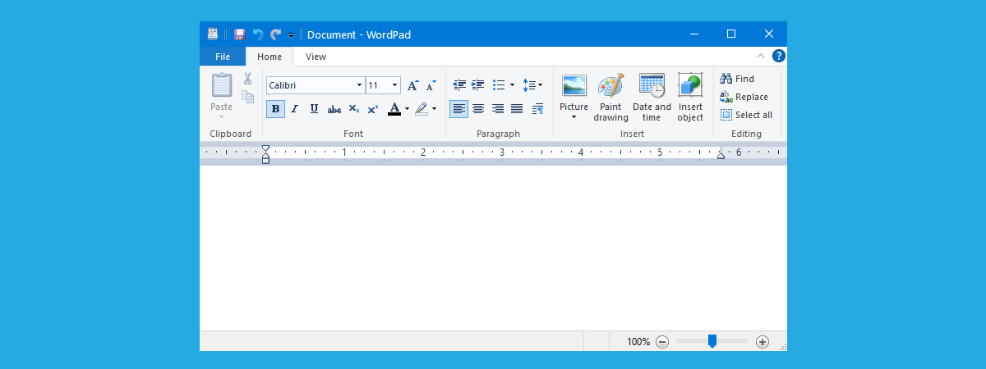Justify the text
The width and height of the screenshot is (986, 369).
tap(517, 108)
